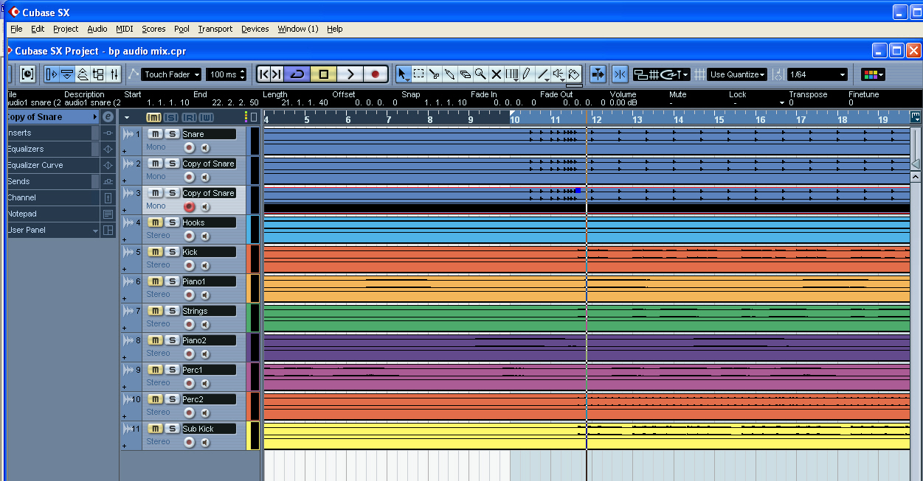
Task: Enable monitor on Strings track
Action: pos(205,324)
